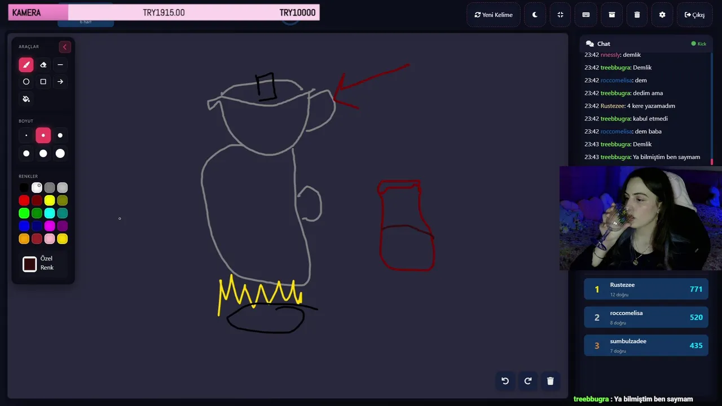
Task: Pick the navy blue color swatch
Action: [x=37, y=226]
